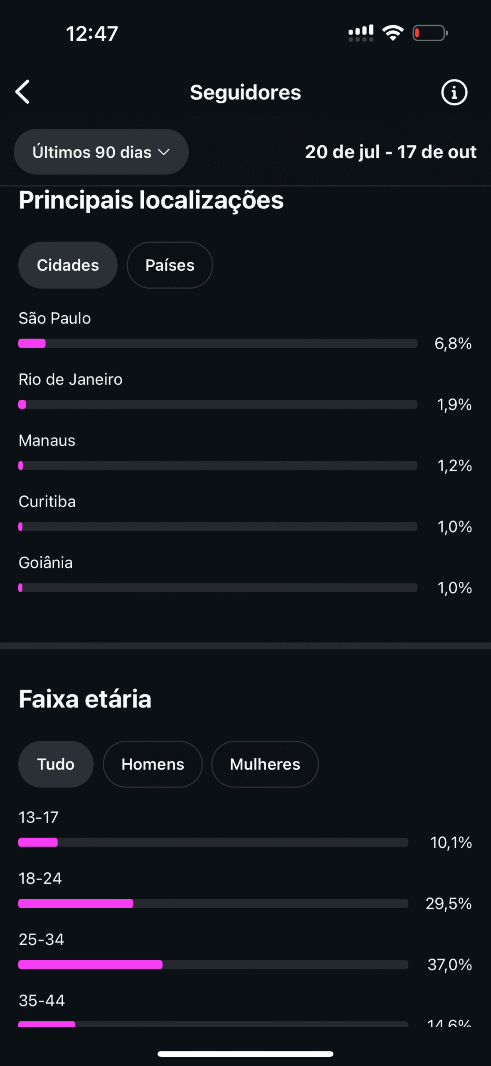Expand the Últimos 90 dias dropdown
This screenshot has width=491, height=1066.
click(x=101, y=152)
